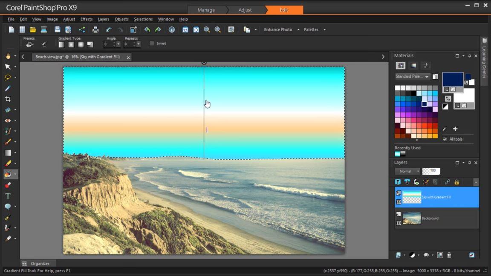491x276 pixels.
Task: Click the layer link chain icon
Action: point(447,182)
